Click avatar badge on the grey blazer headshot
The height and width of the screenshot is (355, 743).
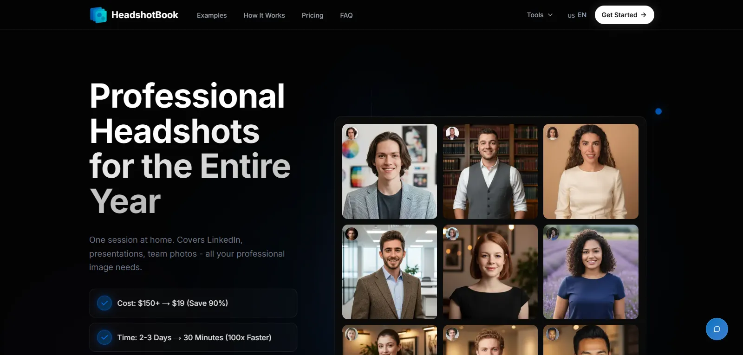(352, 133)
